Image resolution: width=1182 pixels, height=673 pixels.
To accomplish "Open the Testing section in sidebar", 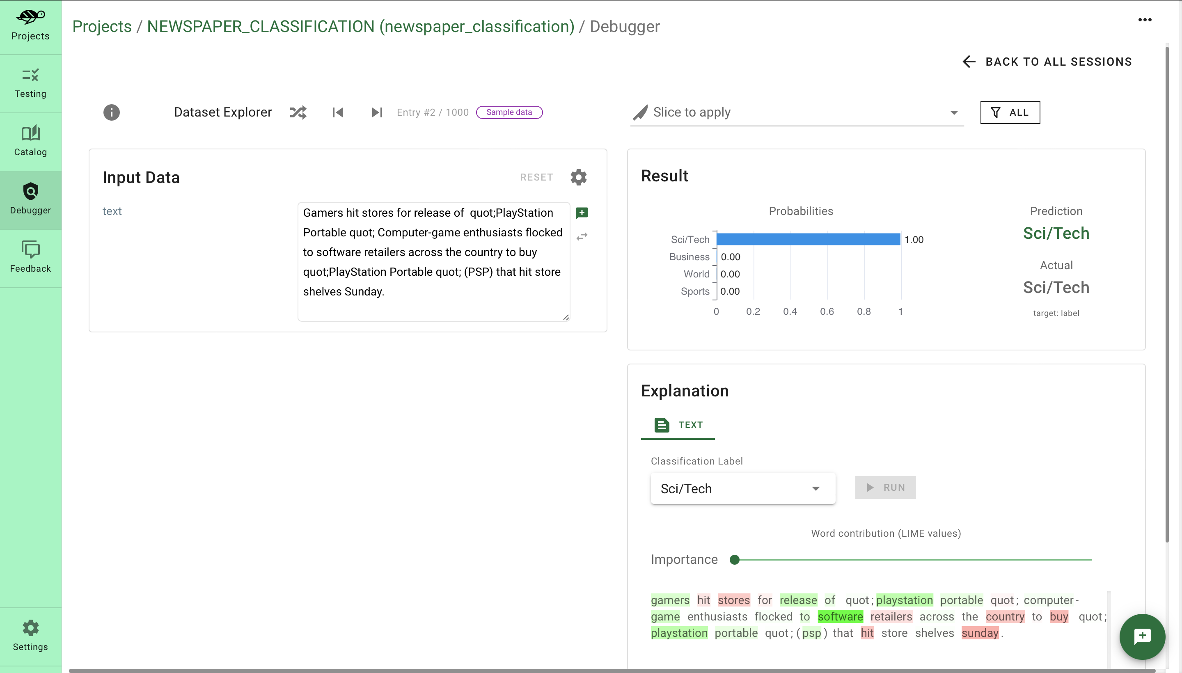I will tap(30, 84).
